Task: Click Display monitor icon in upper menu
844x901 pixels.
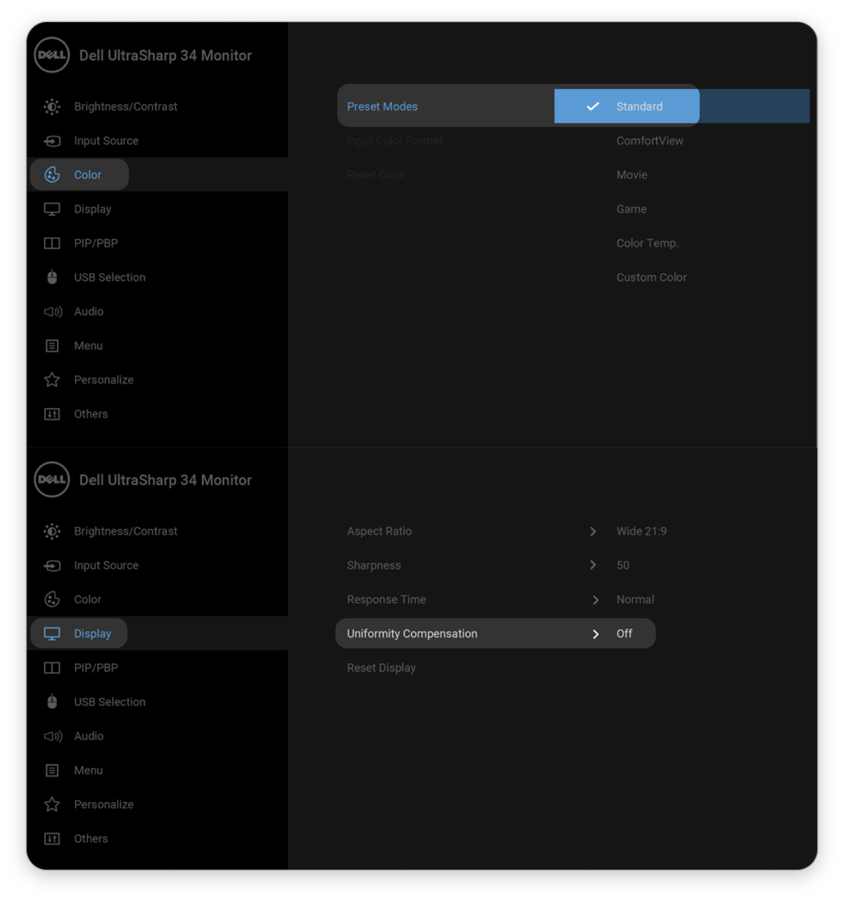Action: (52, 209)
